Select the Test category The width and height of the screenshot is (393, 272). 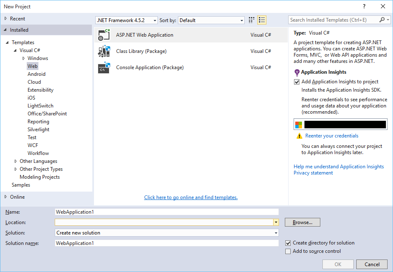[x=32, y=137]
